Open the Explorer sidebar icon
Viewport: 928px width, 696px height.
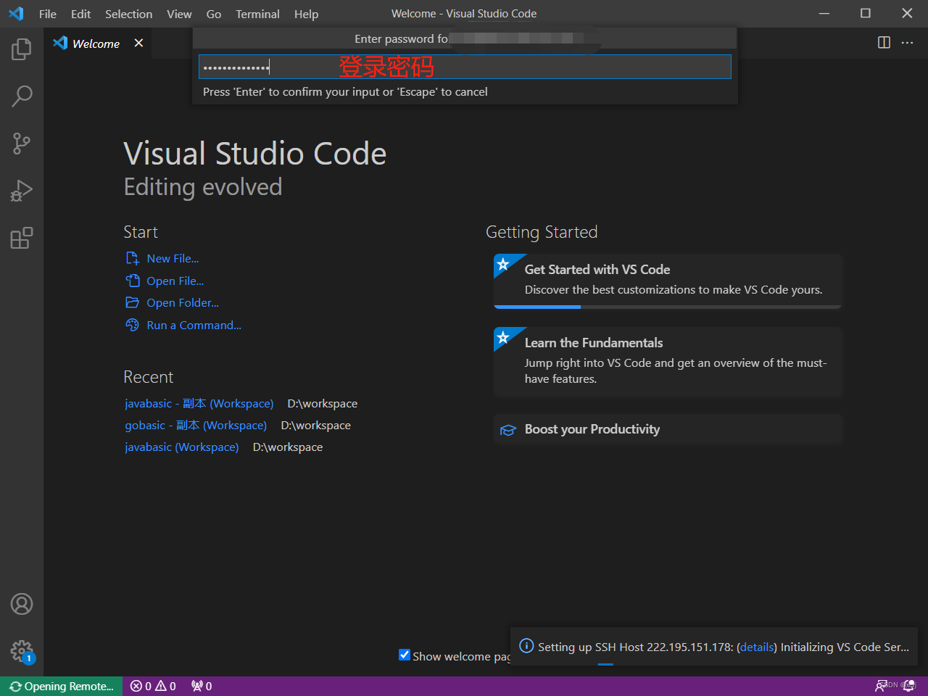(21, 48)
